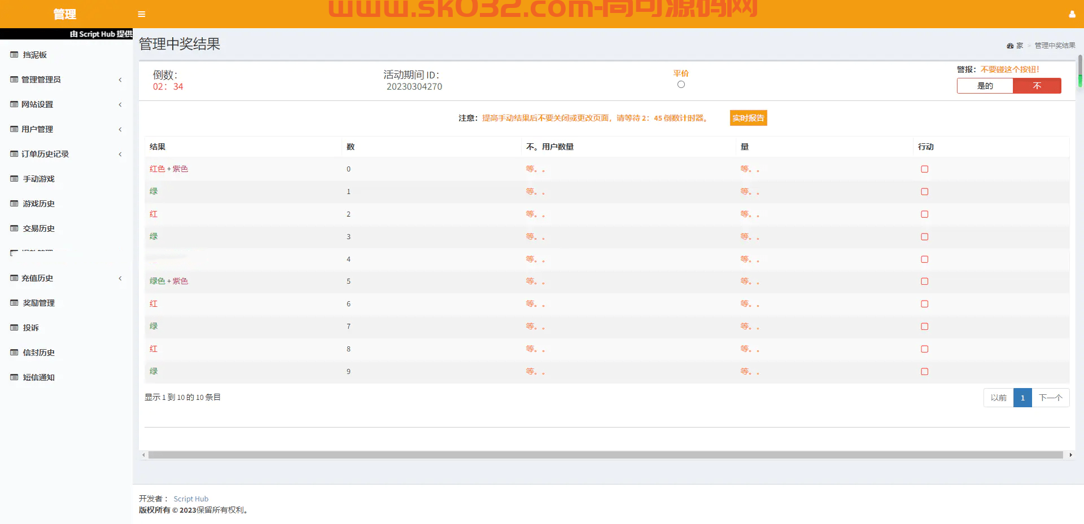
Task: Select the 平价 radio button
Action: (681, 85)
